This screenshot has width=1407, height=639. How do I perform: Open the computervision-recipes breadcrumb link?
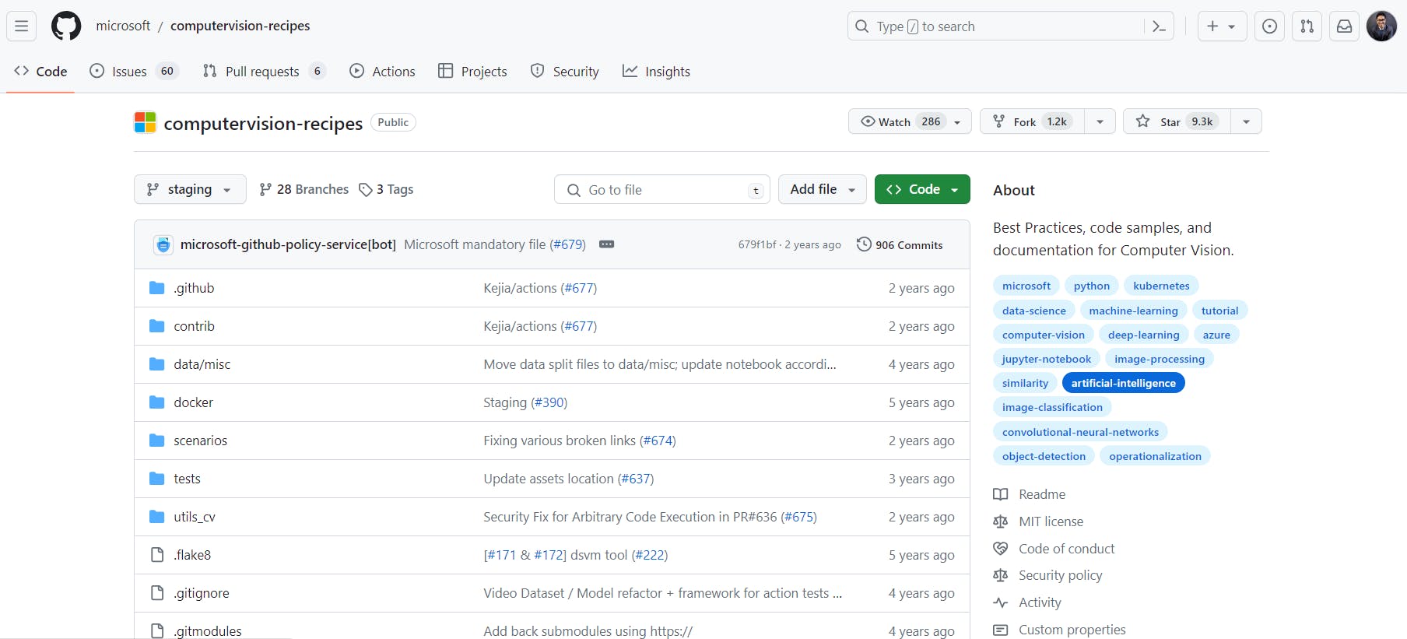[x=240, y=26]
